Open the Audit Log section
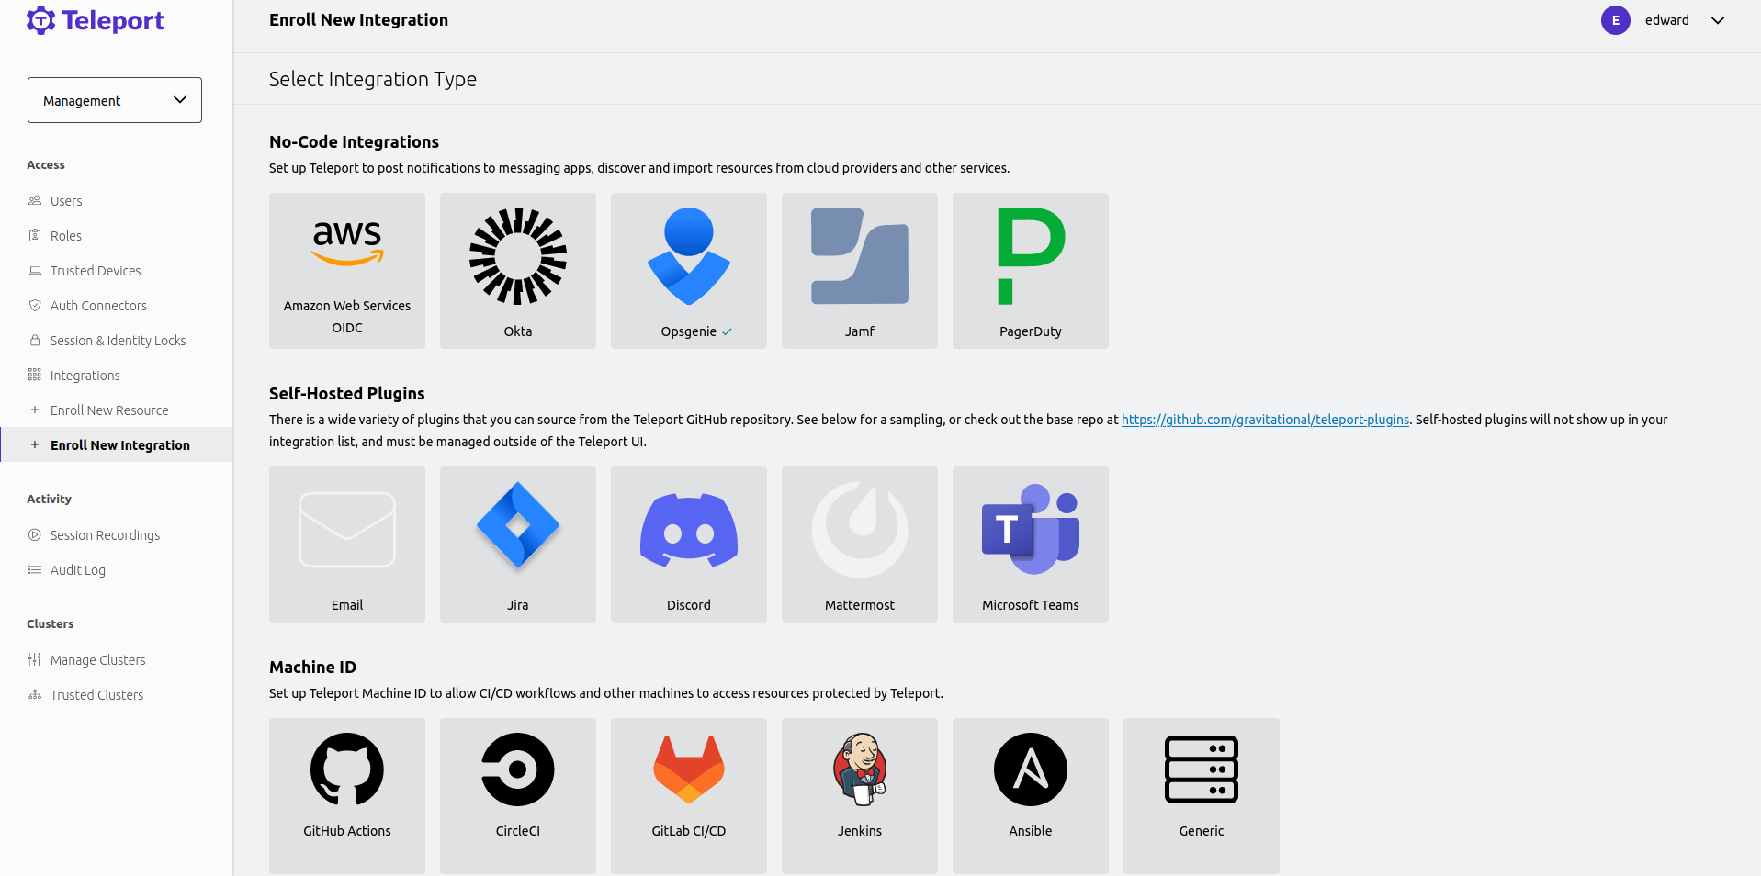The height and width of the screenshot is (876, 1761). [x=77, y=569]
